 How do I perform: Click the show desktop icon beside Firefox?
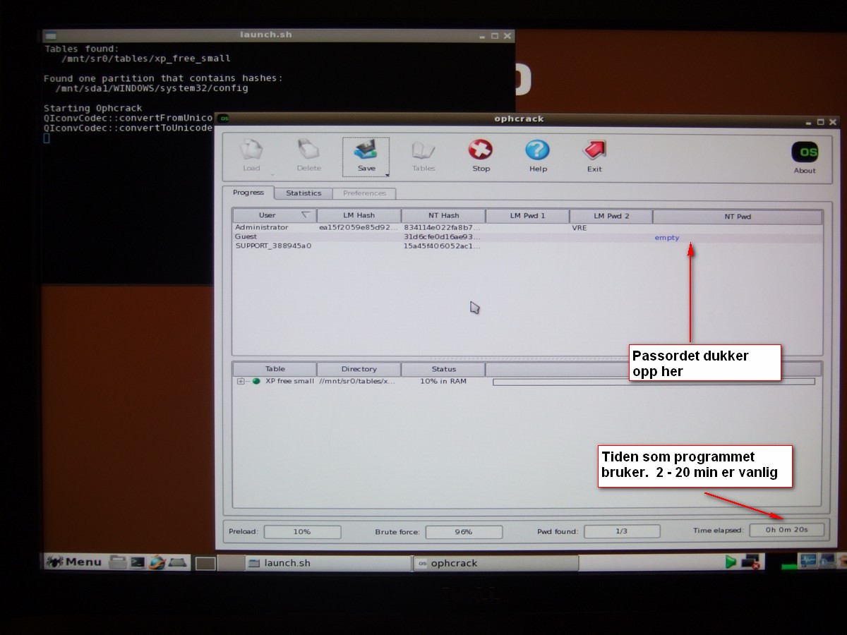pos(177,562)
